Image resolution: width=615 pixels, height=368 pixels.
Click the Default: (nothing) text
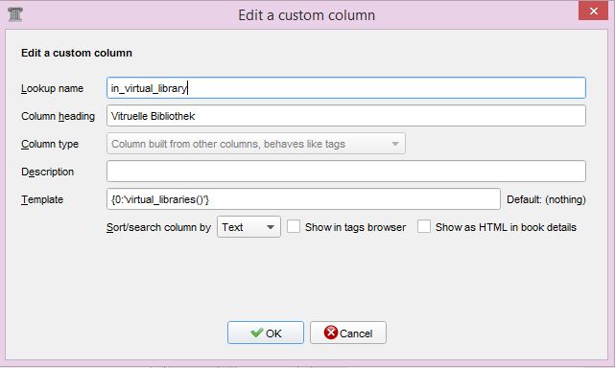(546, 199)
